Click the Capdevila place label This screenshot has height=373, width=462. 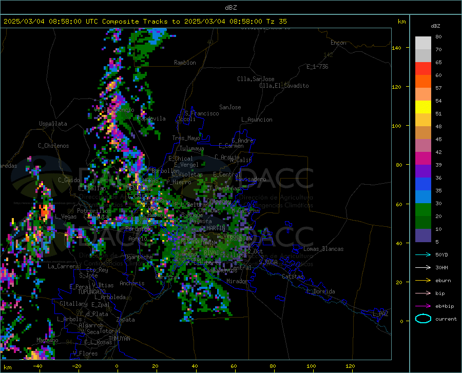click(152, 119)
